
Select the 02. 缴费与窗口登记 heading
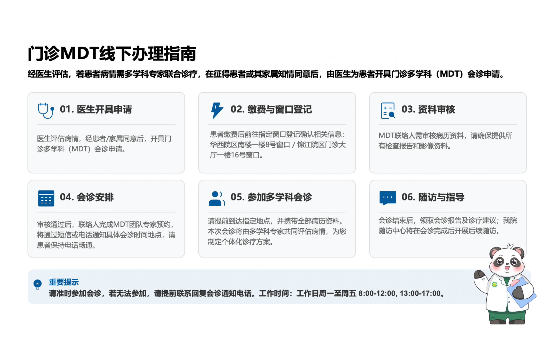[271, 109]
